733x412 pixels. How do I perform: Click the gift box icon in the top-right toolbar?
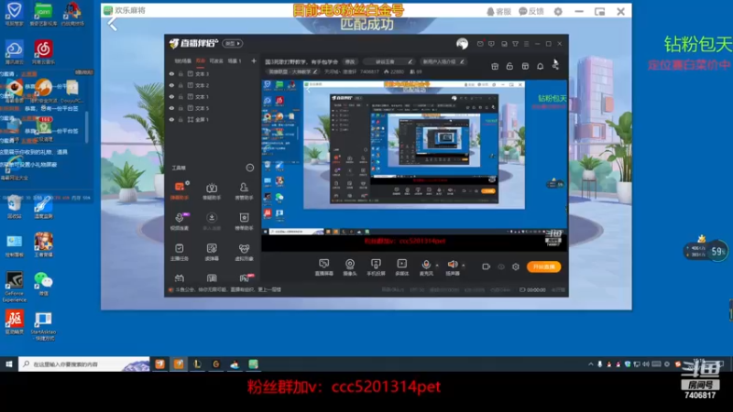(x=495, y=66)
